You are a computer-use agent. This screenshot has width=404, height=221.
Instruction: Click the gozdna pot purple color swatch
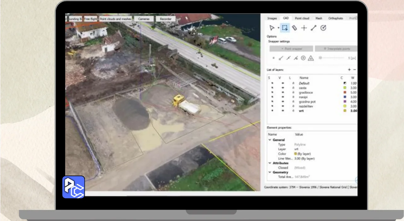coord(345,102)
